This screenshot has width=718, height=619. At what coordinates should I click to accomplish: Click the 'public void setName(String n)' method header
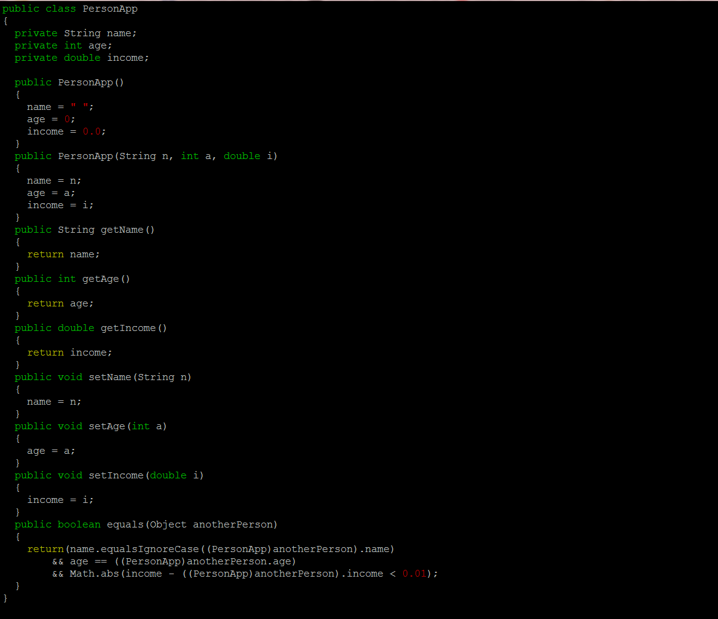[103, 378]
